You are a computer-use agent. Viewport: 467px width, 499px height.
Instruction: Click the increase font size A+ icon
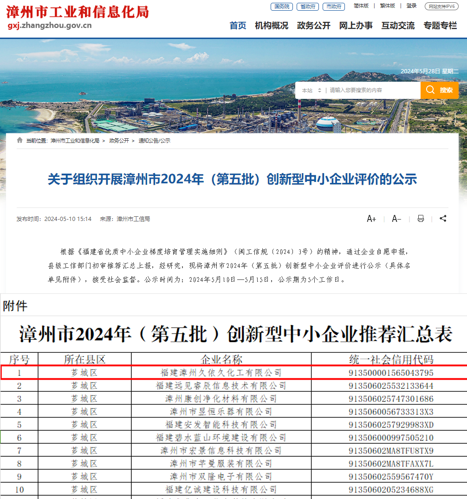tap(371, 219)
